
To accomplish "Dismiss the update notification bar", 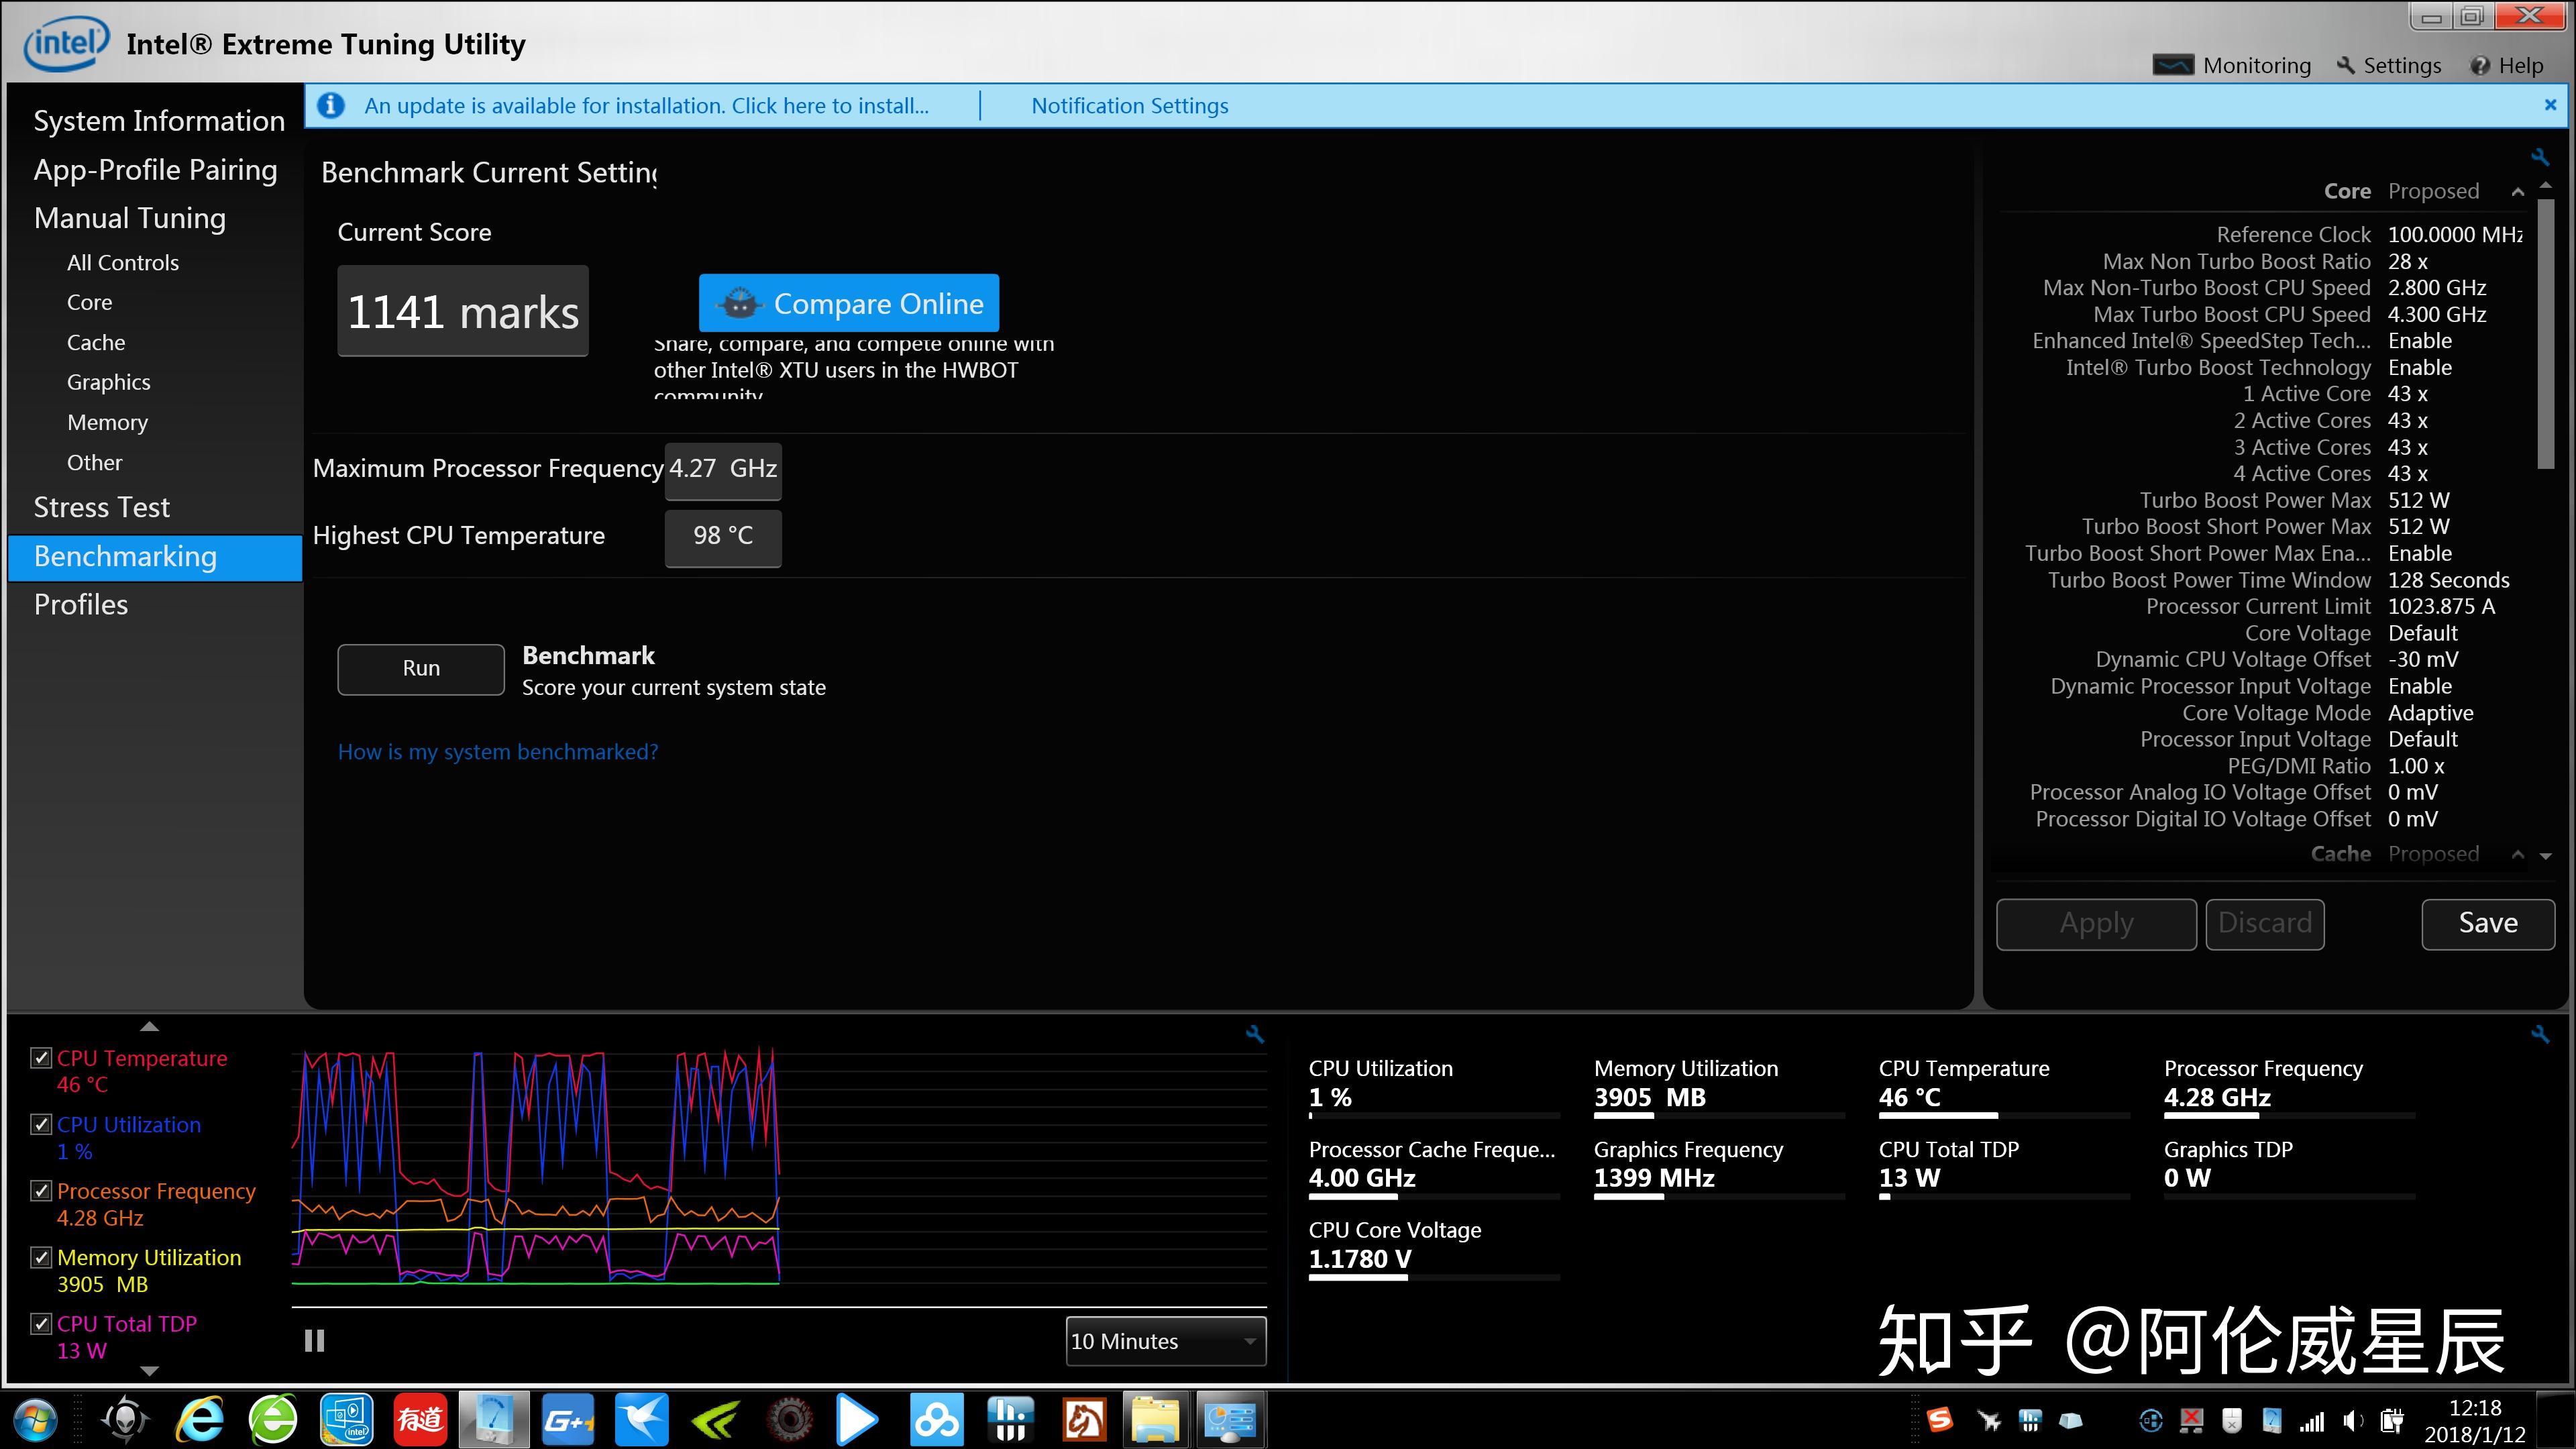I will pos(2550,105).
